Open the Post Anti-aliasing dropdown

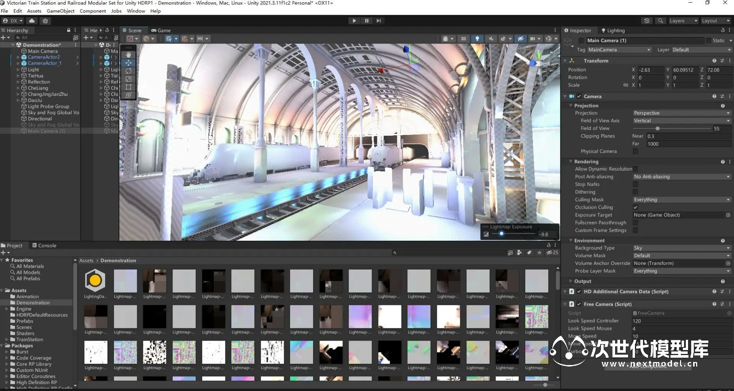pyautogui.click(x=681, y=177)
